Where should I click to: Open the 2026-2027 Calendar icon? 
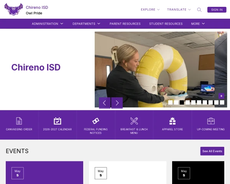click(58, 121)
